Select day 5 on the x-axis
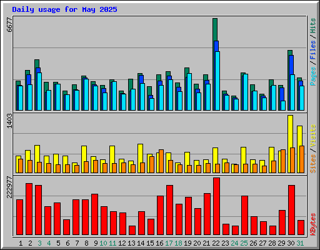Viewport: 320px width, 250px height. [58, 243]
